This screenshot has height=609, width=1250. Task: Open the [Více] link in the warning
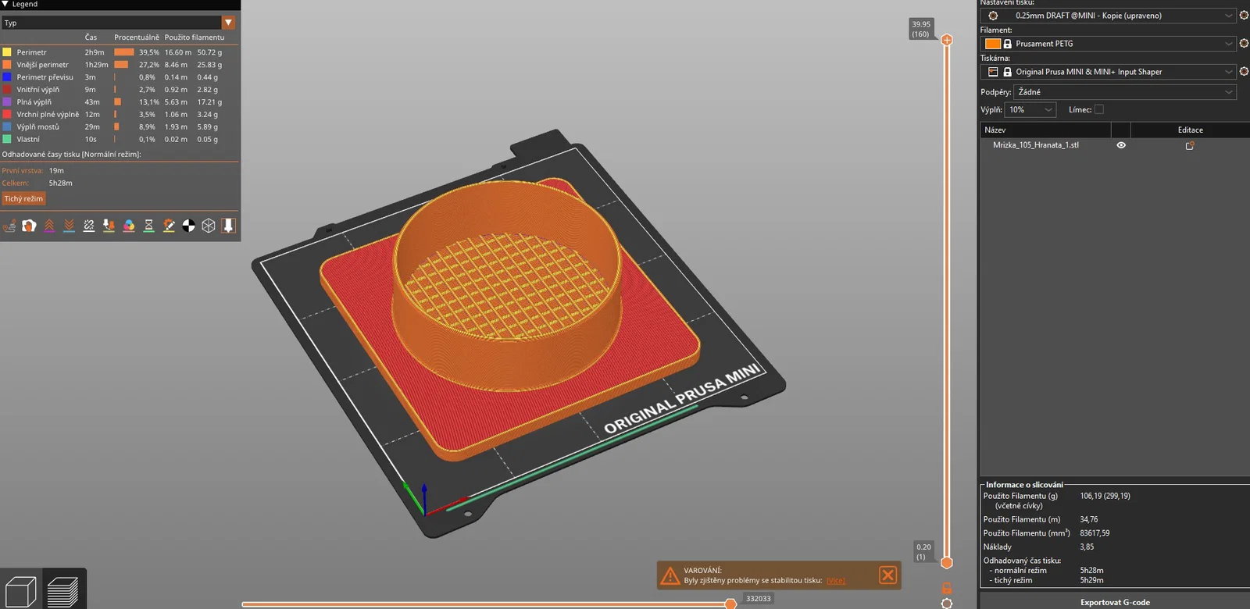point(836,581)
